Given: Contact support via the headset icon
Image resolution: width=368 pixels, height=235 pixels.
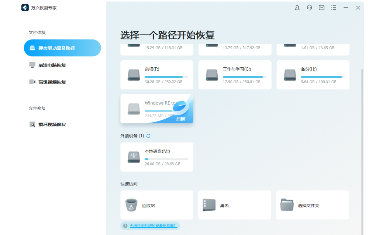Looking at the screenshot, I should tap(309, 7).
